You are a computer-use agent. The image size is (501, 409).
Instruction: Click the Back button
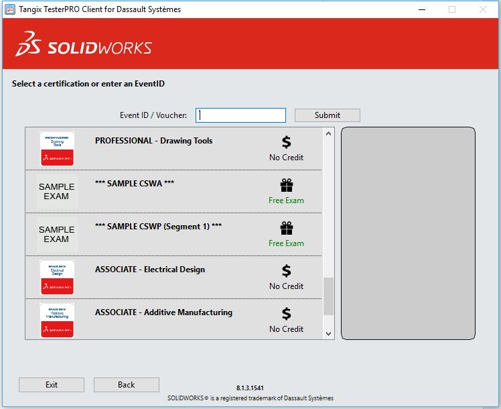pyautogui.click(x=126, y=385)
